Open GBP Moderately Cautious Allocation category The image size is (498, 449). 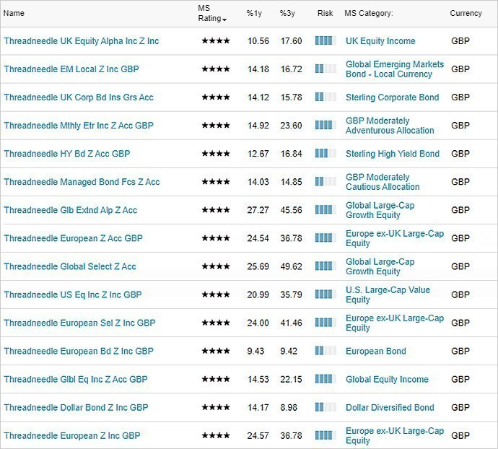[x=383, y=182]
